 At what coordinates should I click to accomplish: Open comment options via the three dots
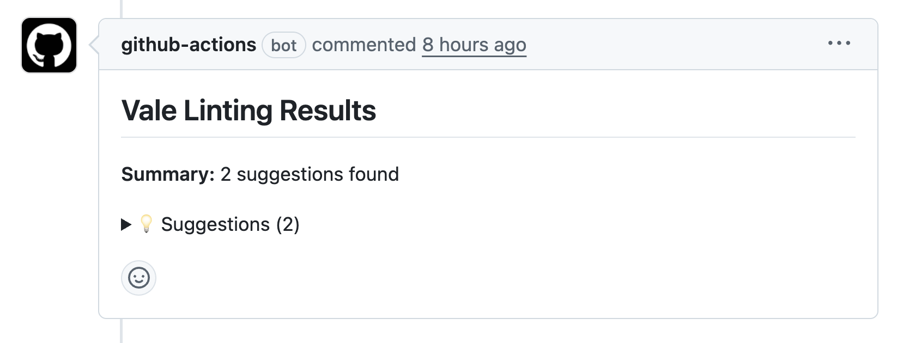click(839, 44)
